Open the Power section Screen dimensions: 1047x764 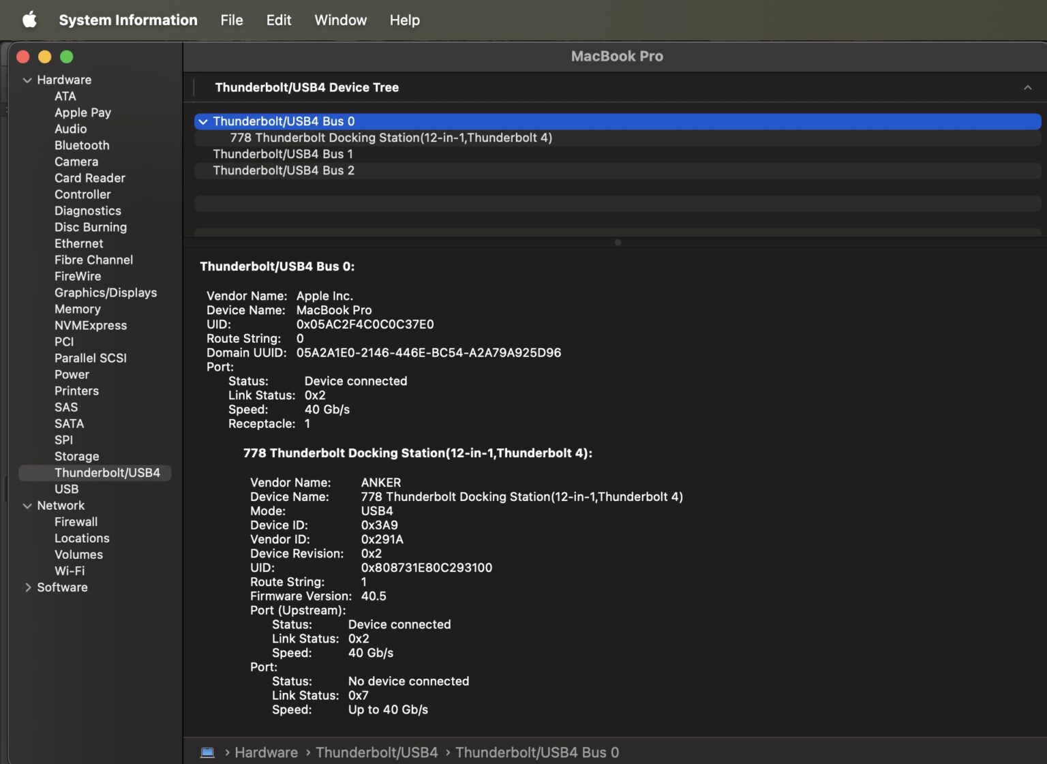(72, 374)
